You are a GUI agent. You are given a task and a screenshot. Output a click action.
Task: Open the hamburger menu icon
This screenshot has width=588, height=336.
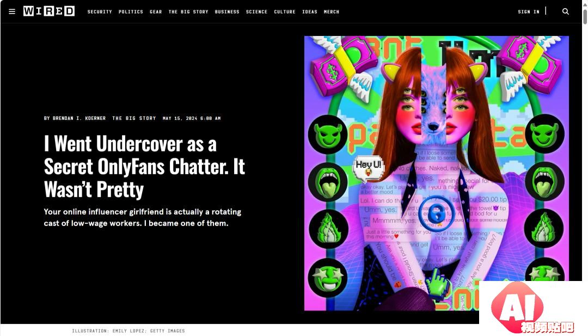tap(12, 11)
